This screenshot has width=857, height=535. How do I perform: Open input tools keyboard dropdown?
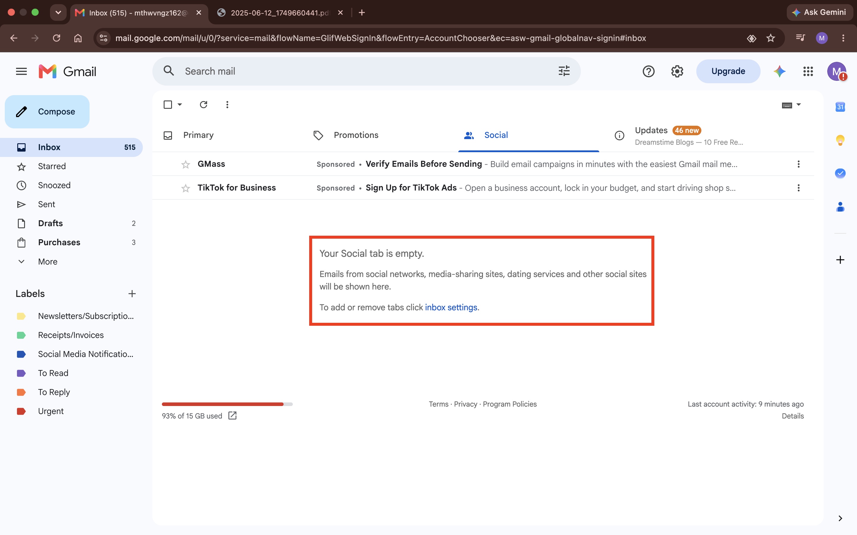pos(791,105)
